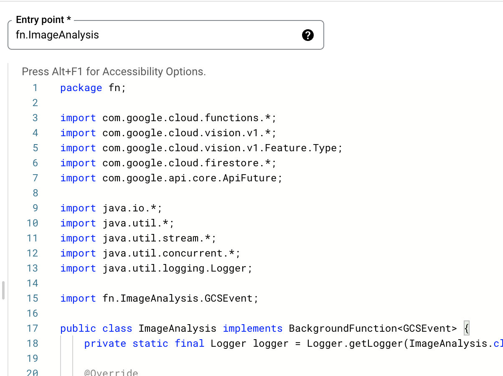Viewport: 503px width, 376px height.
Task: Click the panel resize handle on left edge
Action: point(3,290)
